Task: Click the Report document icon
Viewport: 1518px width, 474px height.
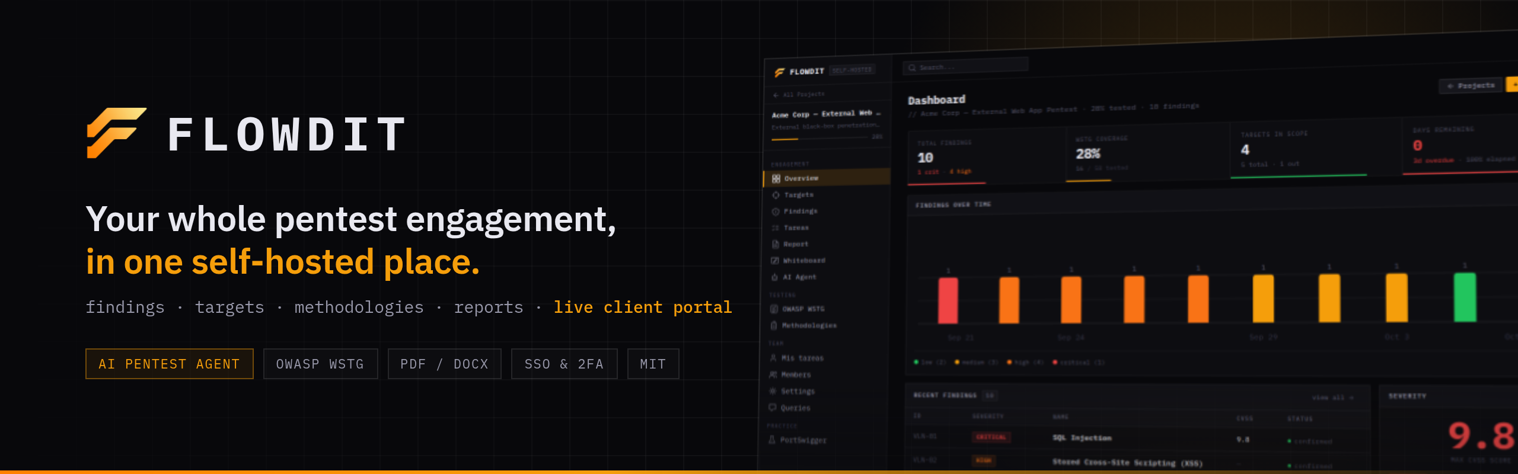Action: (x=775, y=244)
